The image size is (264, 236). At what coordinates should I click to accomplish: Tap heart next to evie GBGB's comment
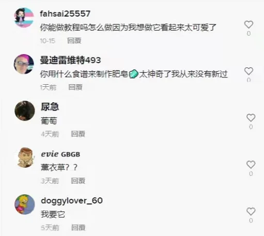pos(251,165)
